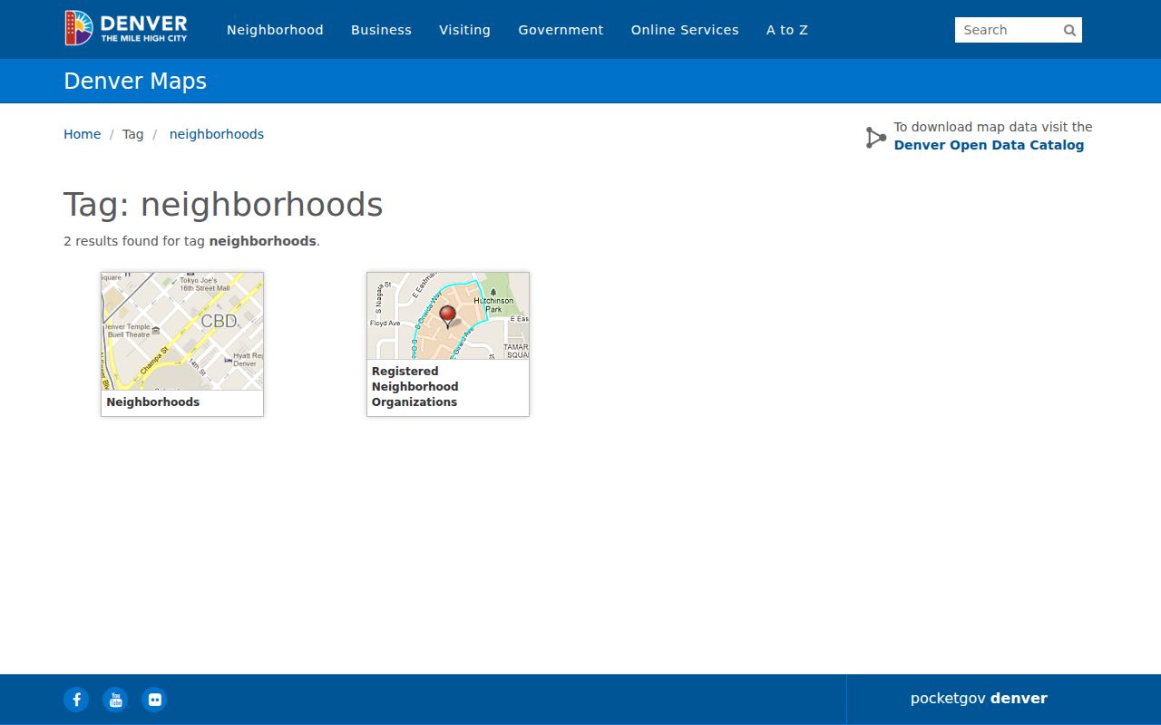
Task: Click 'To download map data visit the' text
Action: pyautogui.click(x=993, y=127)
